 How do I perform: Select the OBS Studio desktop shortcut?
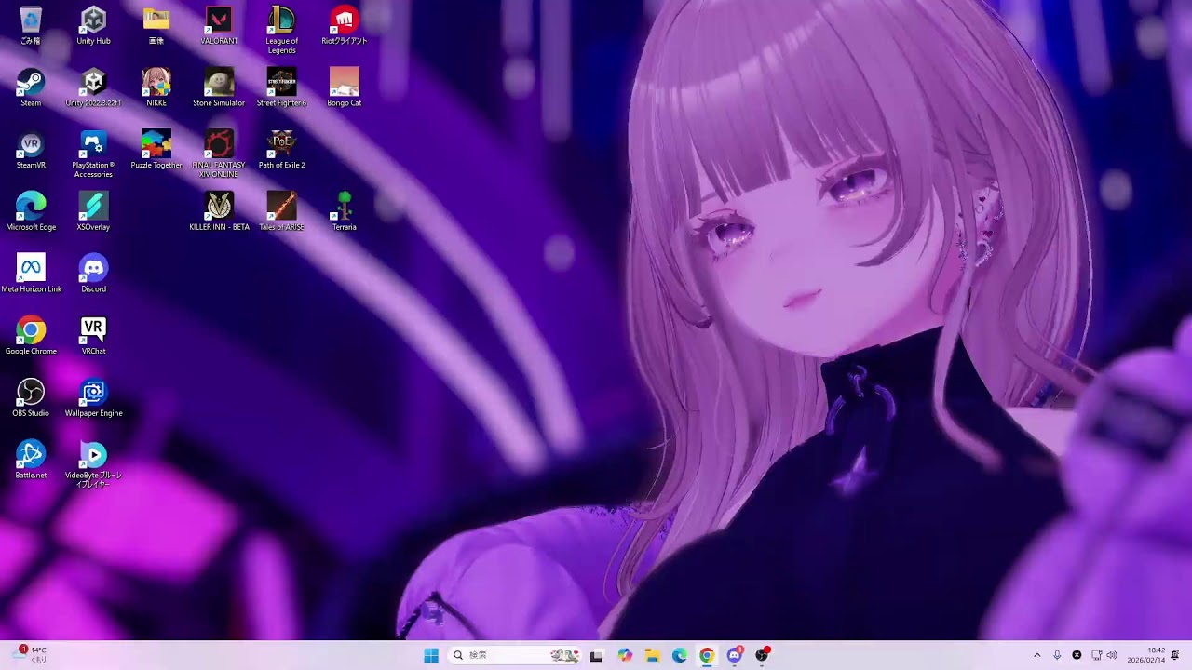(31, 398)
